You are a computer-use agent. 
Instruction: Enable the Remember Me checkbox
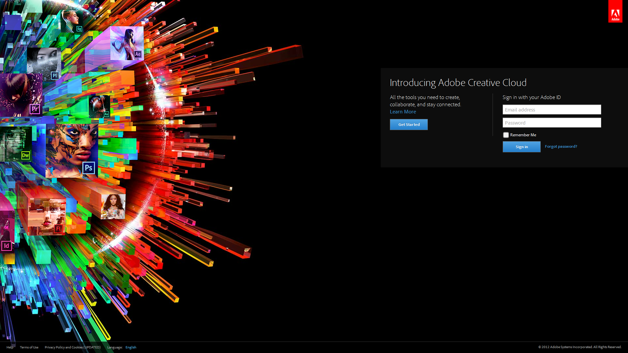pyautogui.click(x=506, y=135)
